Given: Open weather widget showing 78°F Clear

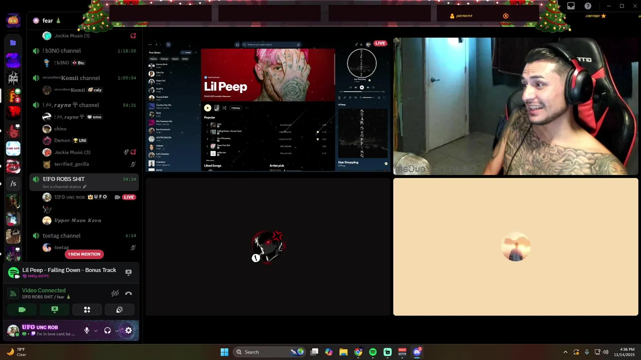Looking at the screenshot, I should (x=16, y=352).
